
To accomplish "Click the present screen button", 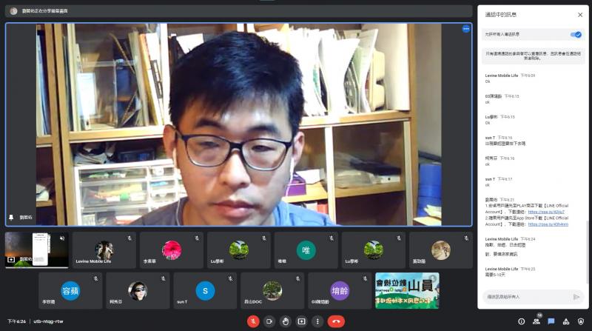I will click(x=302, y=321).
